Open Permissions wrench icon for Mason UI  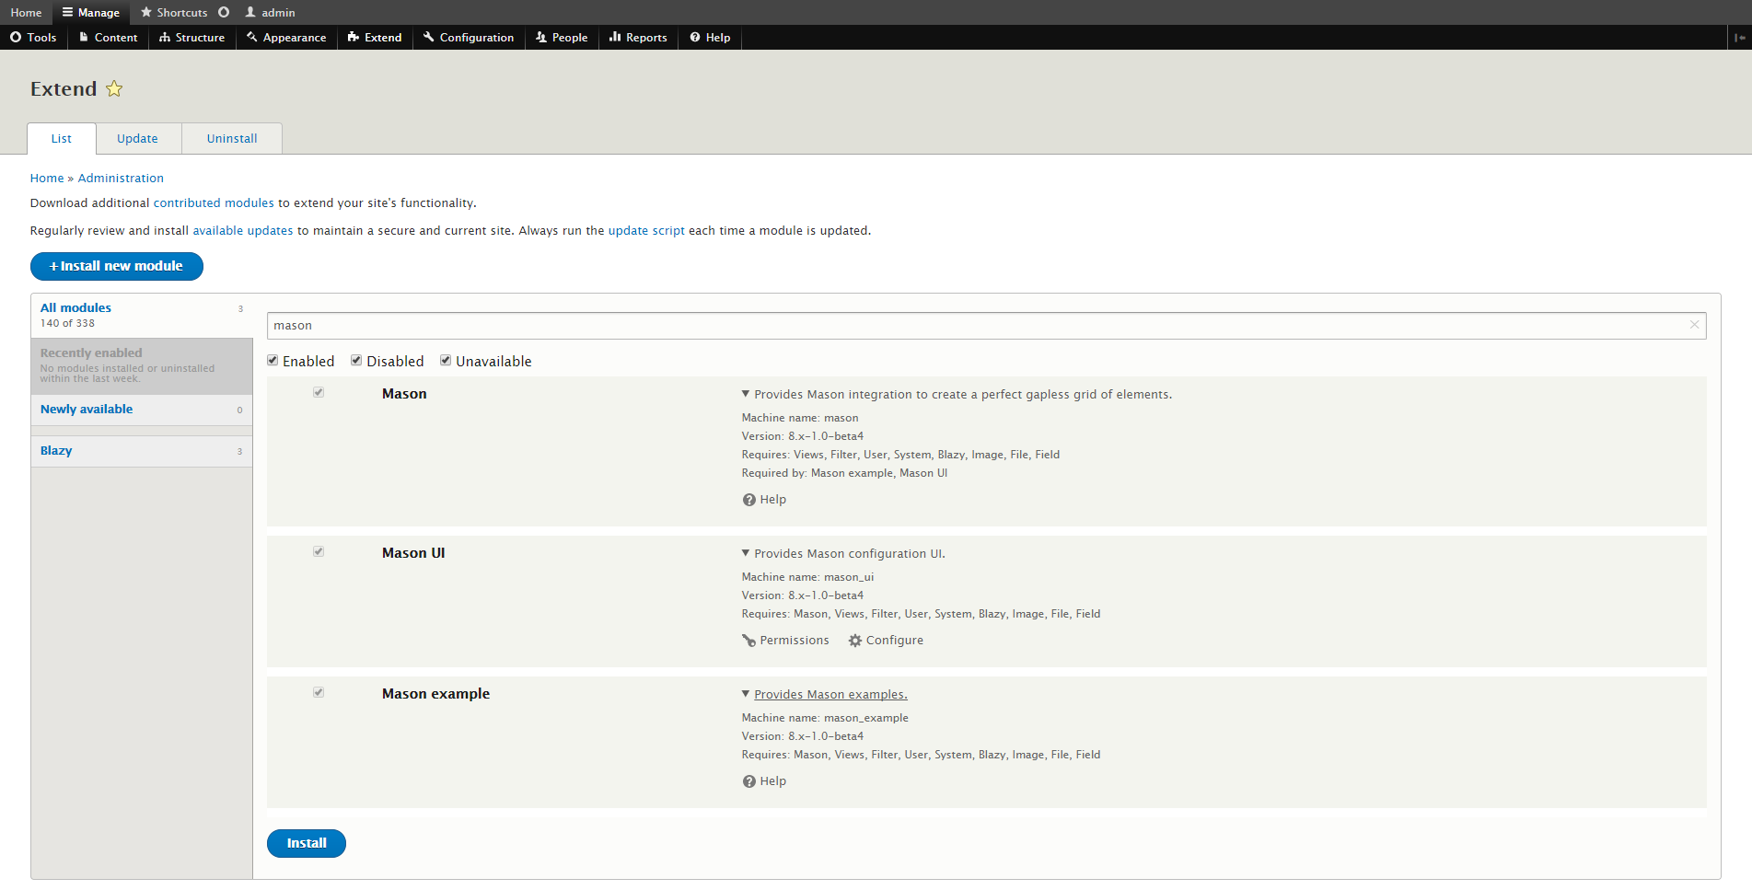(x=748, y=641)
